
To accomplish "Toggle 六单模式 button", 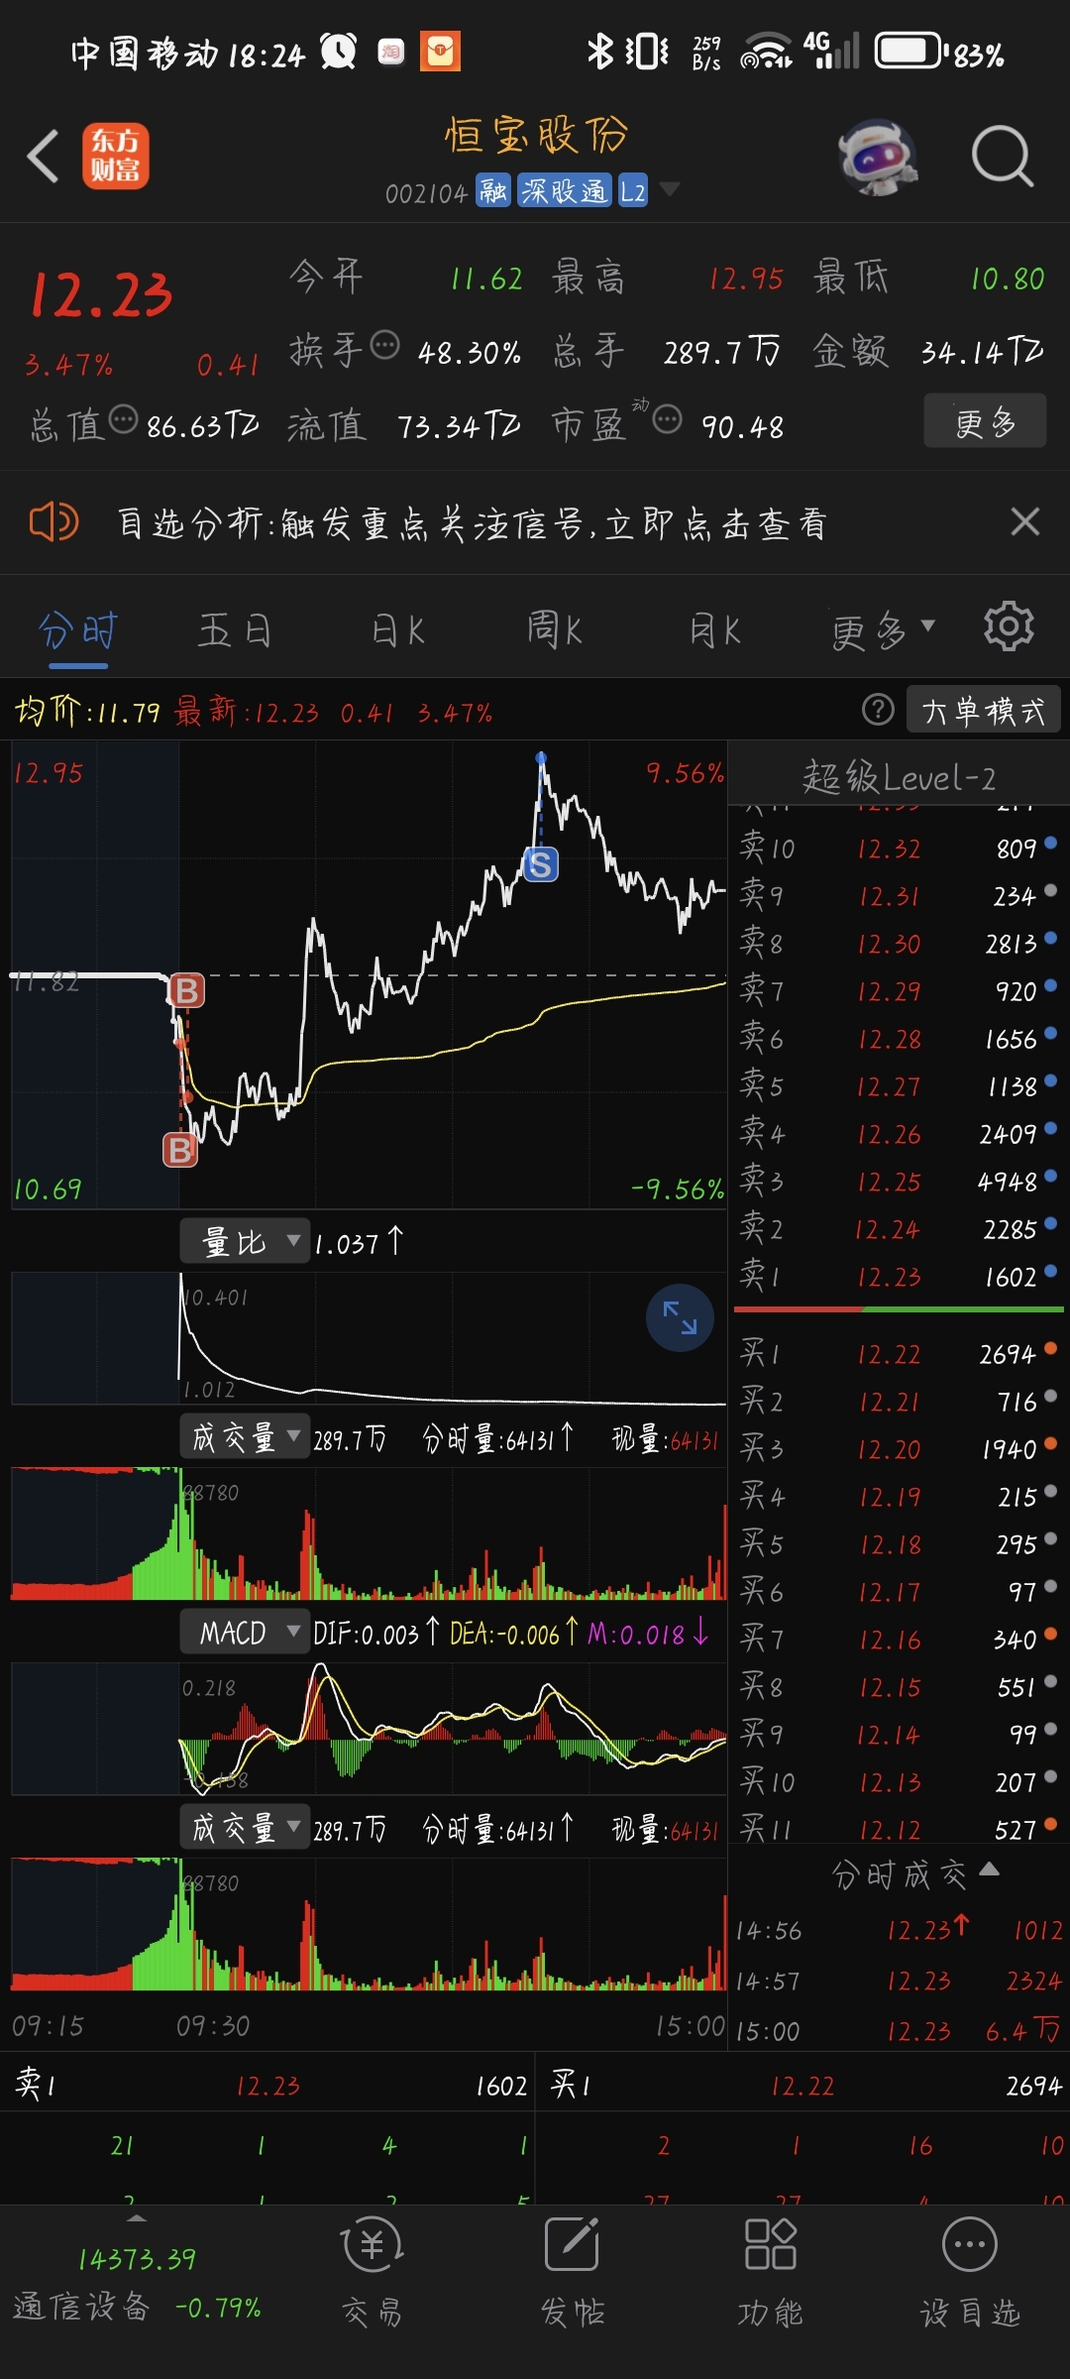I will coord(983,710).
